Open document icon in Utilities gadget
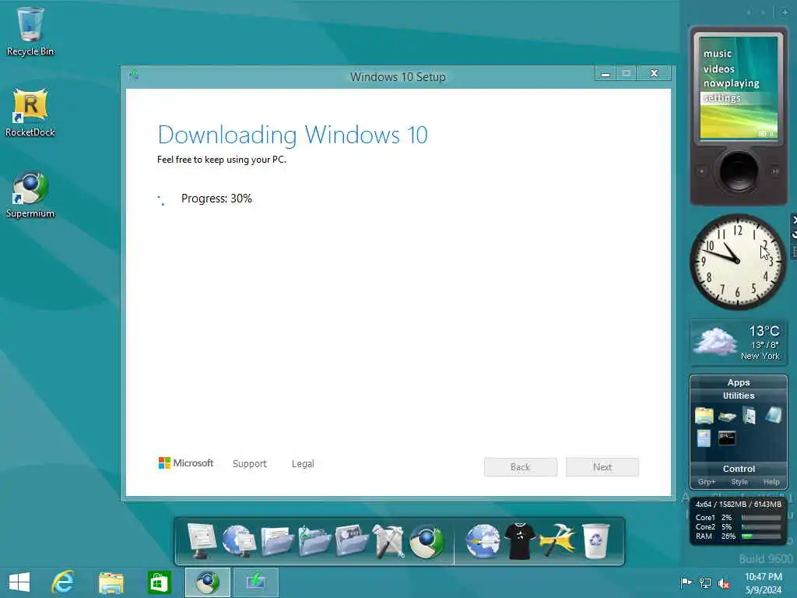 (750, 416)
